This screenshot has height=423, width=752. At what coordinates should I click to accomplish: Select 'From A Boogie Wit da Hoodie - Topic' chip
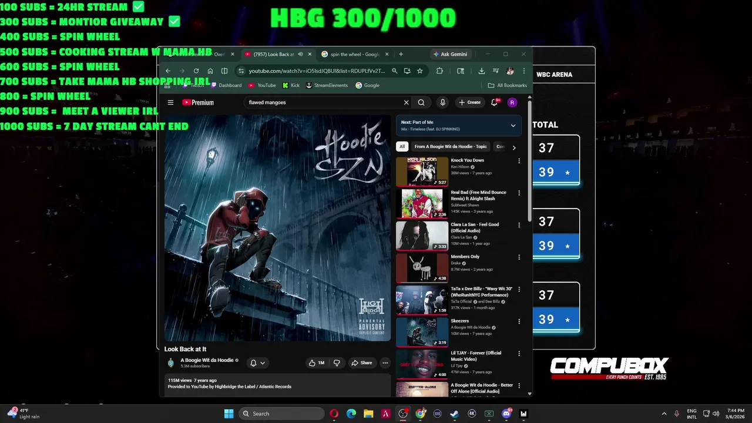(x=451, y=147)
